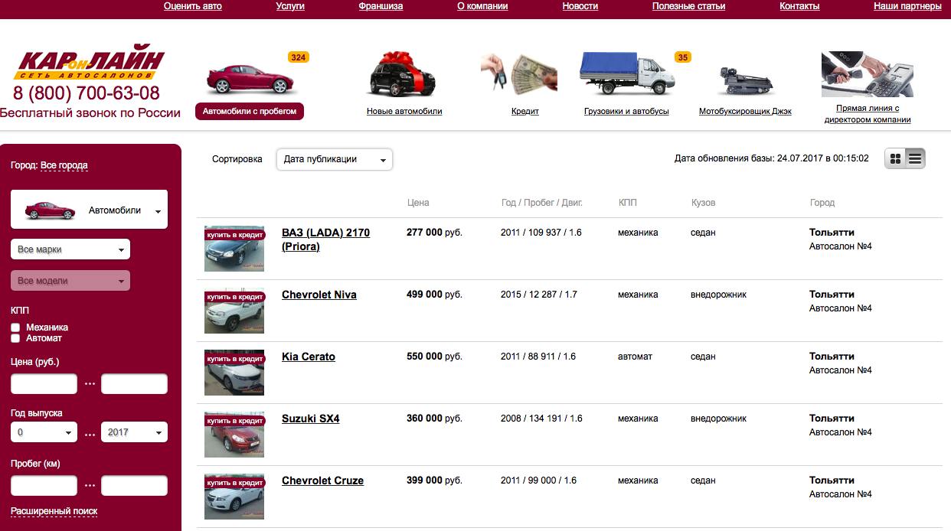
Task: Click the 35 trucks count badge
Action: coord(683,57)
